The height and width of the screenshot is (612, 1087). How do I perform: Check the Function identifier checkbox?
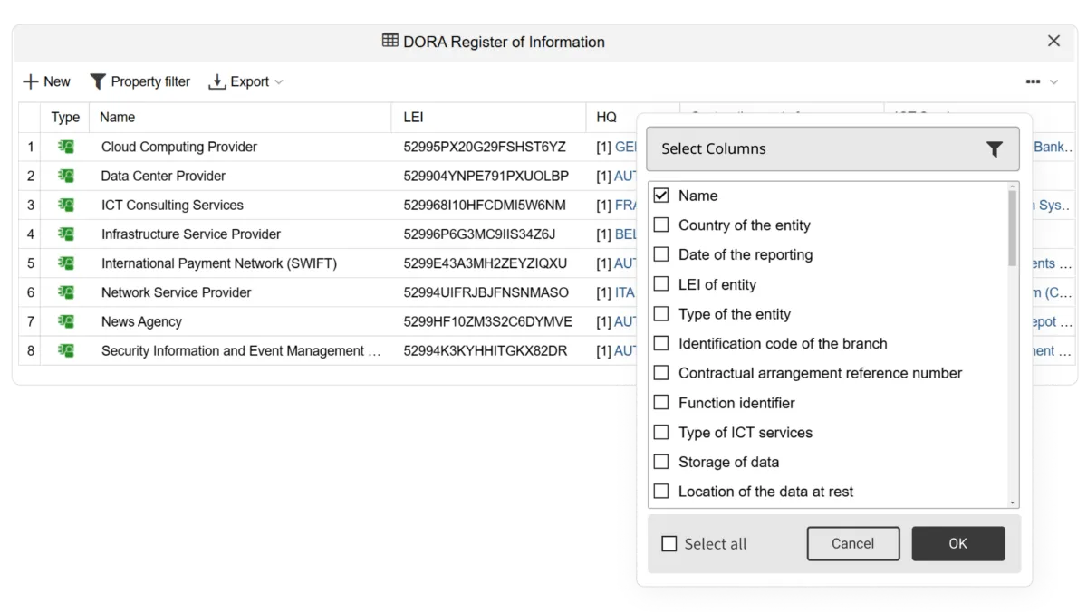point(661,403)
